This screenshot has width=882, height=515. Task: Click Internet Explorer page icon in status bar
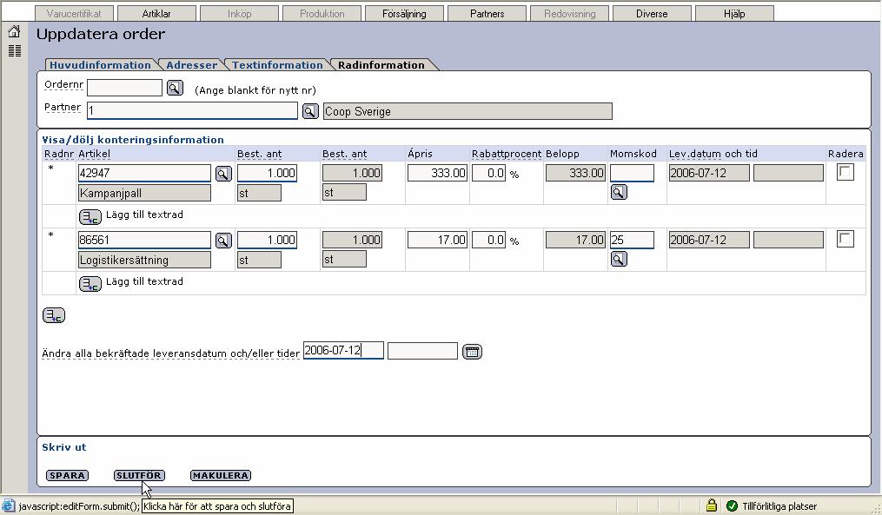coord(8,505)
